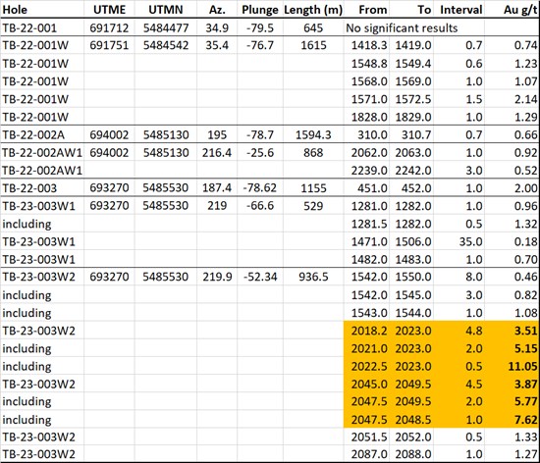This screenshot has width=540, height=463.
Task: Click interval value 8.0
Action: 474,277
